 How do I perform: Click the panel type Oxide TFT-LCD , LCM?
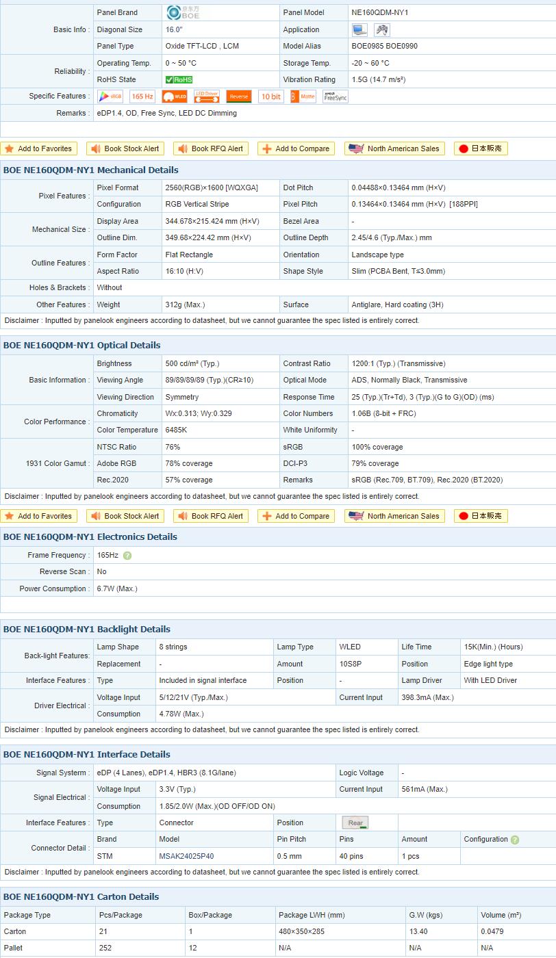point(202,46)
